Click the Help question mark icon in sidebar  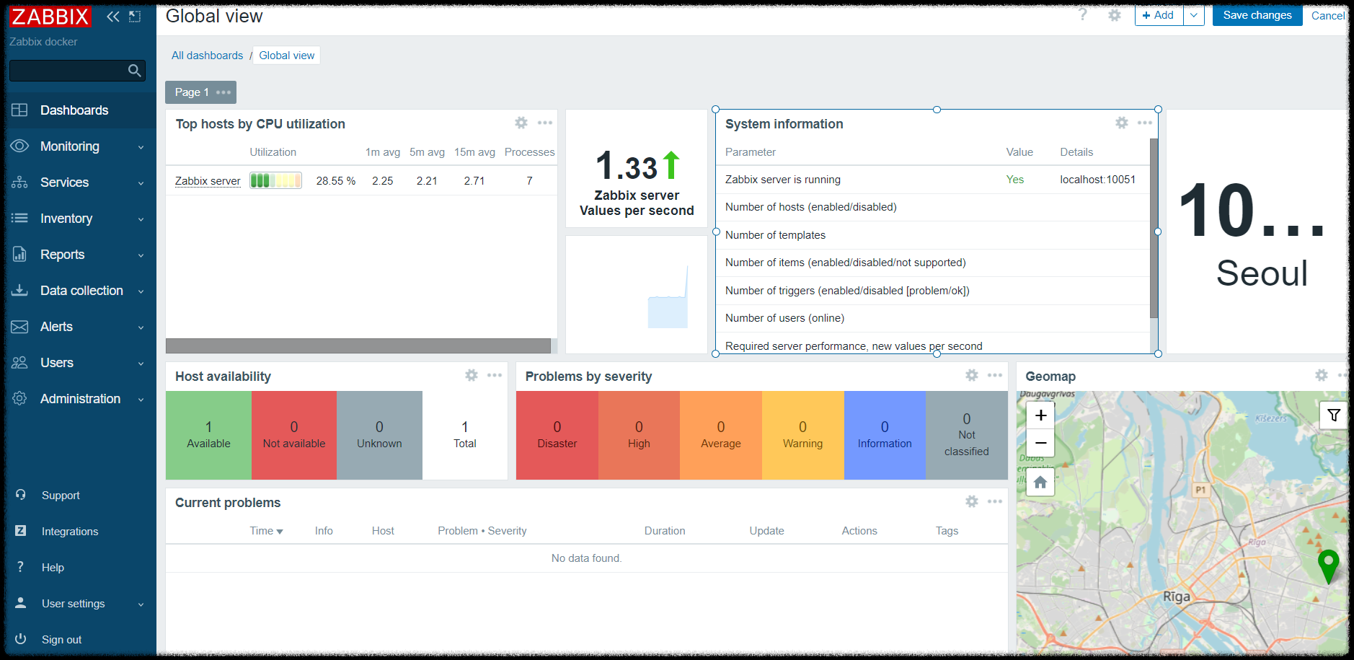(20, 567)
